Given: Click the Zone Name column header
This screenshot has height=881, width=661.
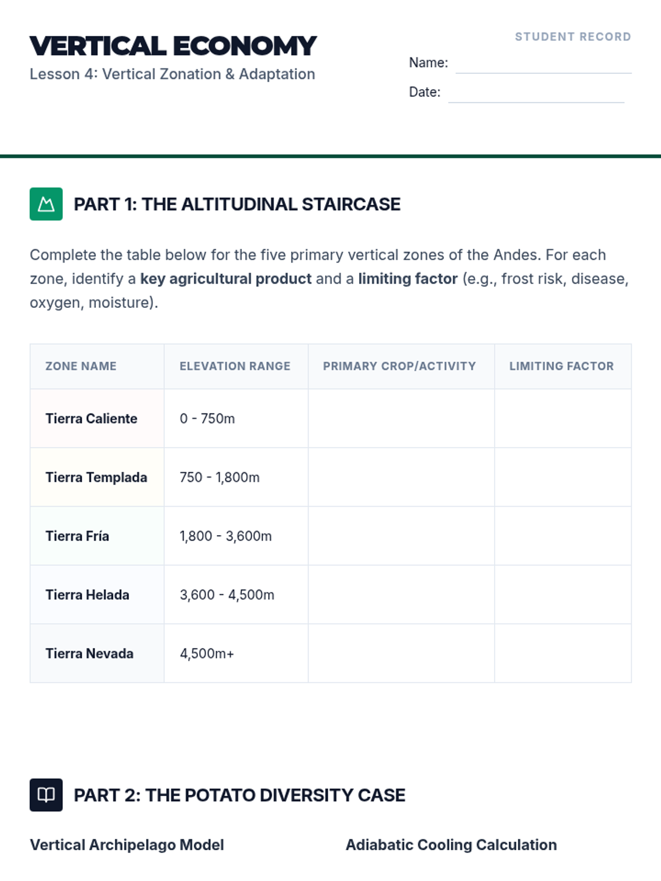Looking at the screenshot, I should (81, 366).
